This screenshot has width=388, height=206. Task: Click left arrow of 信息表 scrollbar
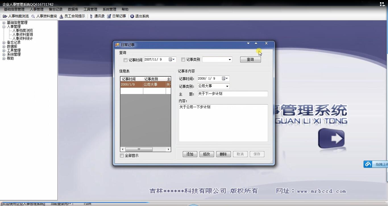point(123,149)
